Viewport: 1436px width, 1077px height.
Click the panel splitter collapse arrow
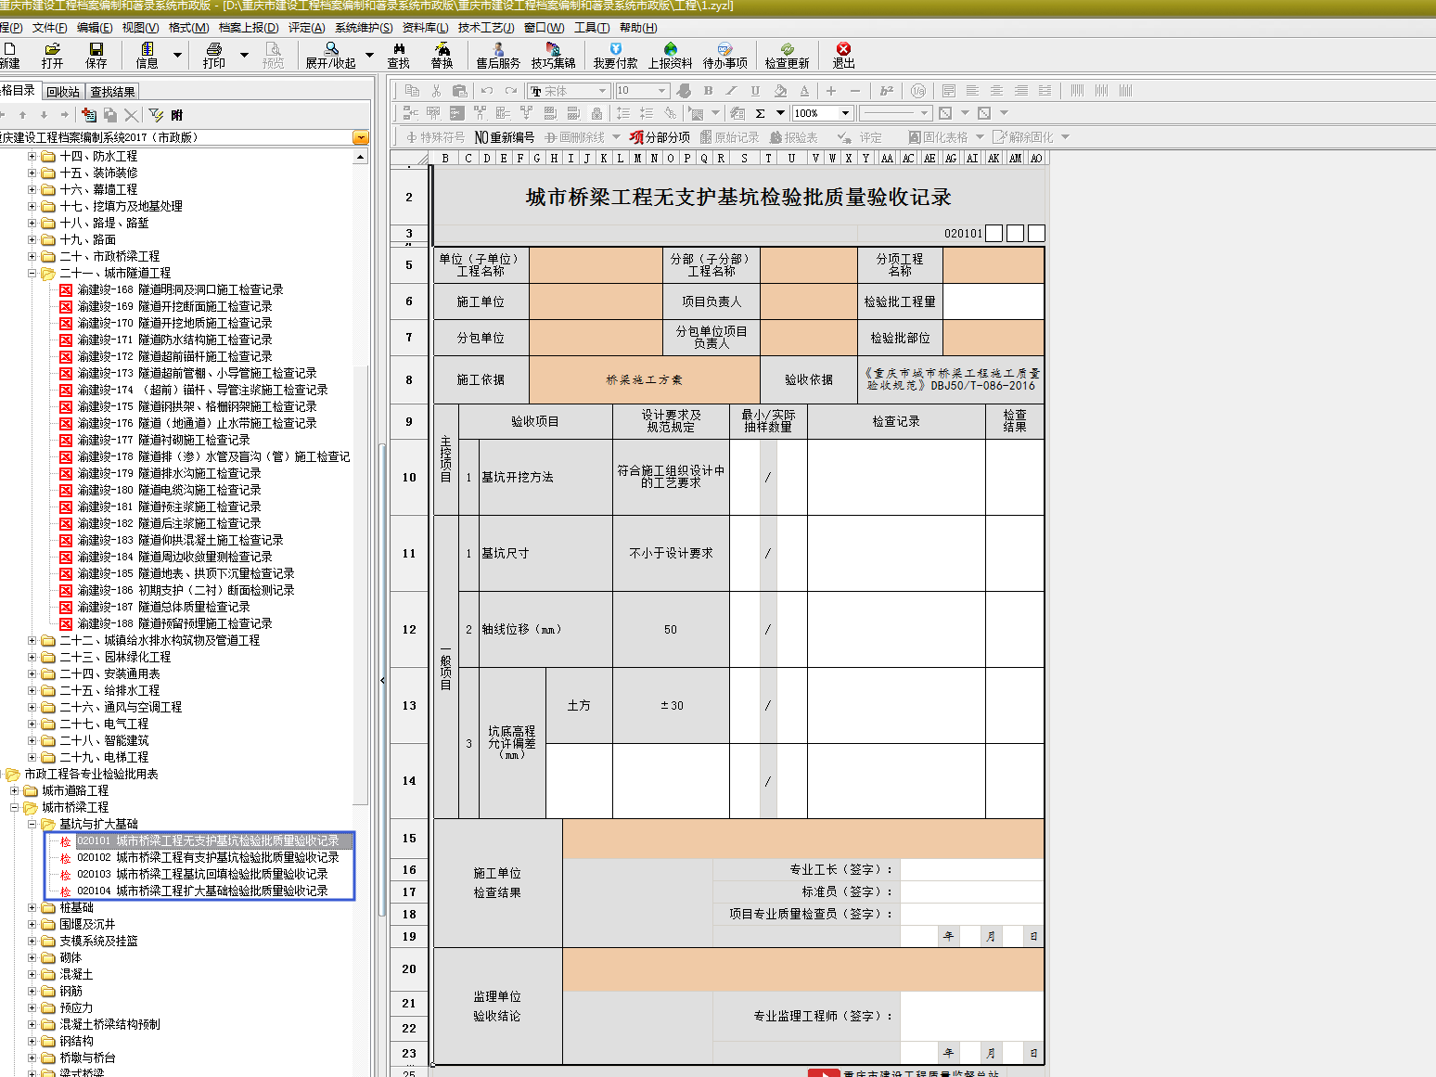(x=382, y=681)
